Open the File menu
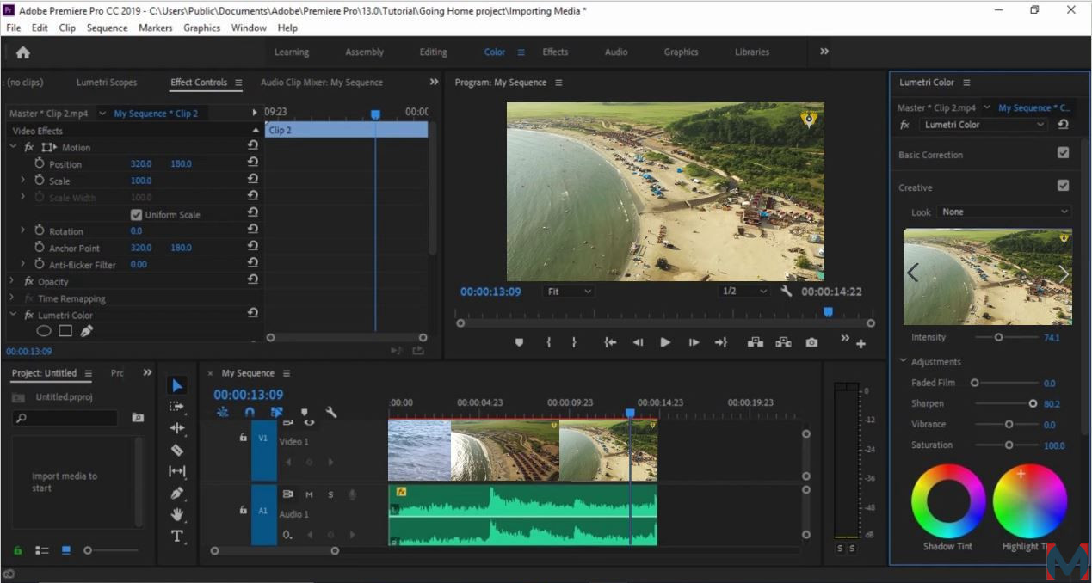 click(13, 28)
